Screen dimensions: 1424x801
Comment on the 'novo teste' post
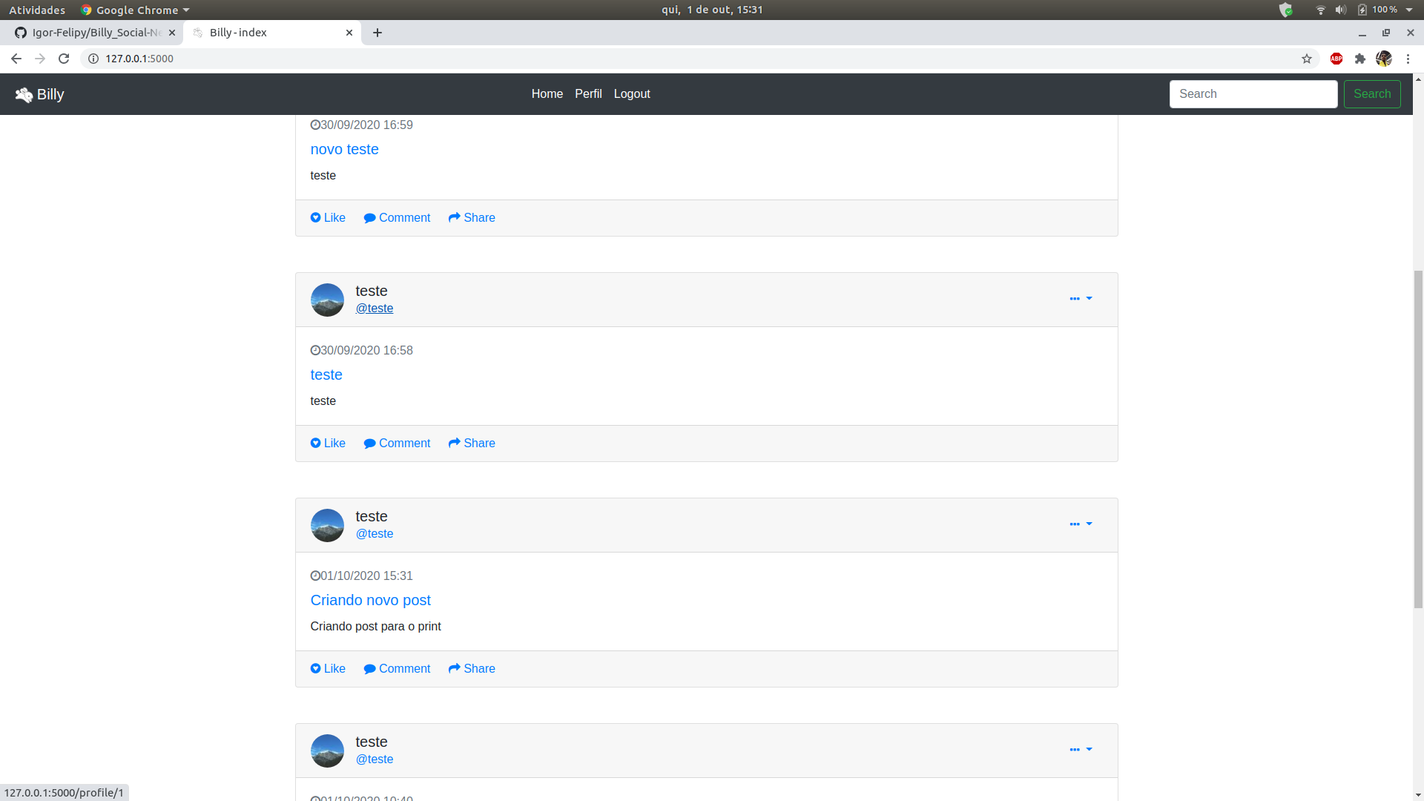tap(397, 218)
